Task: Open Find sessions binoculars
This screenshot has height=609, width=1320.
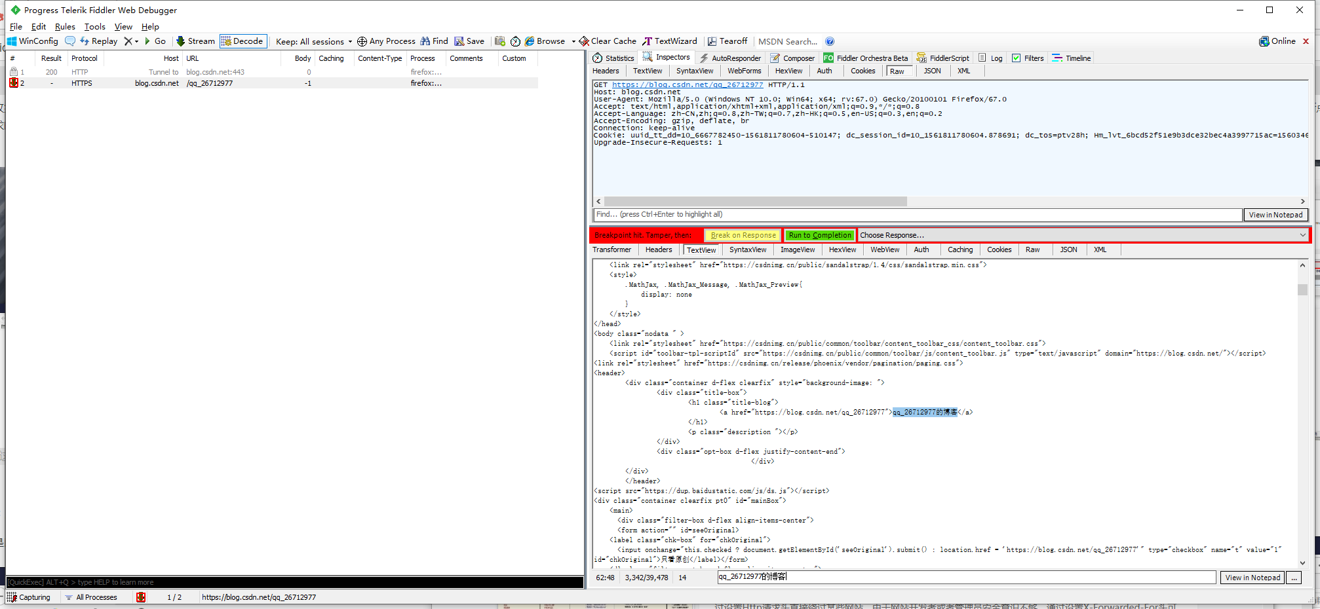Action: (434, 41)
